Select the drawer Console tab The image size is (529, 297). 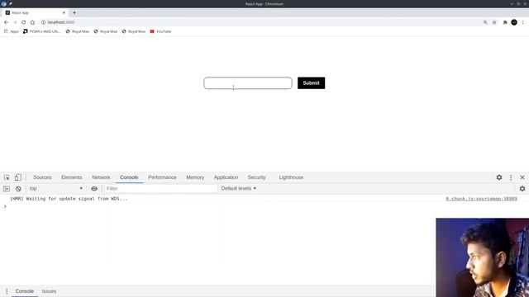pyautogui.click(x=24, y=291)
